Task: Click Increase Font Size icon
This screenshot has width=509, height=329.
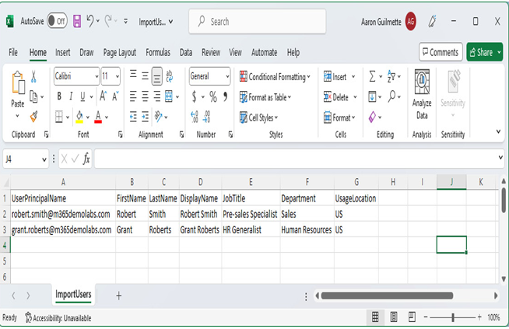Action: 103,96
